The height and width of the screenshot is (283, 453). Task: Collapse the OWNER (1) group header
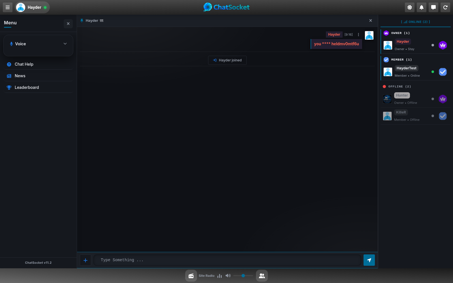(x=416, y=33)
